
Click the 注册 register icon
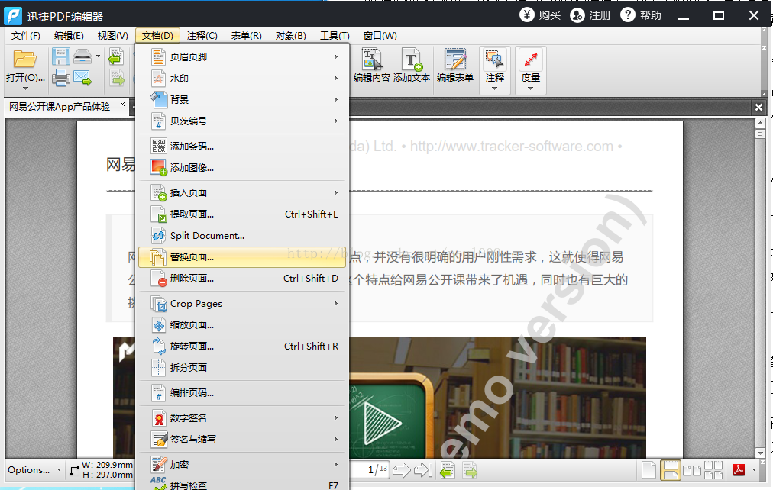point(577,15)
